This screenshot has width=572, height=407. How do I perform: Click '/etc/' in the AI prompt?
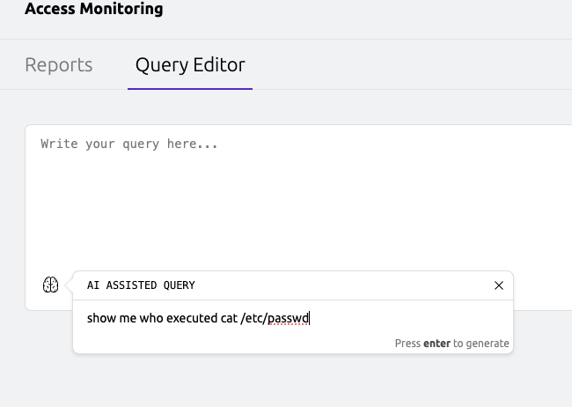(254, 318)
